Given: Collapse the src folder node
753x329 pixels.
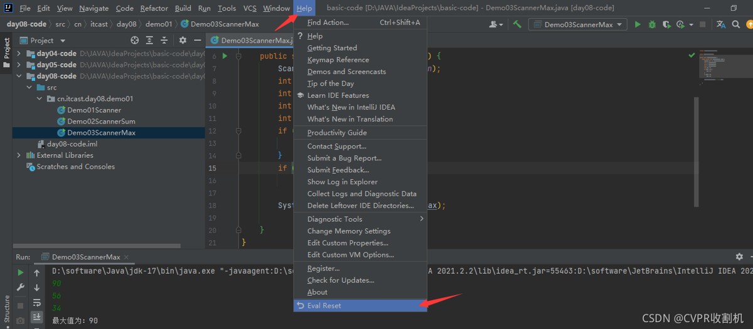Looking at the screenshot, I should tap(29, 88).
